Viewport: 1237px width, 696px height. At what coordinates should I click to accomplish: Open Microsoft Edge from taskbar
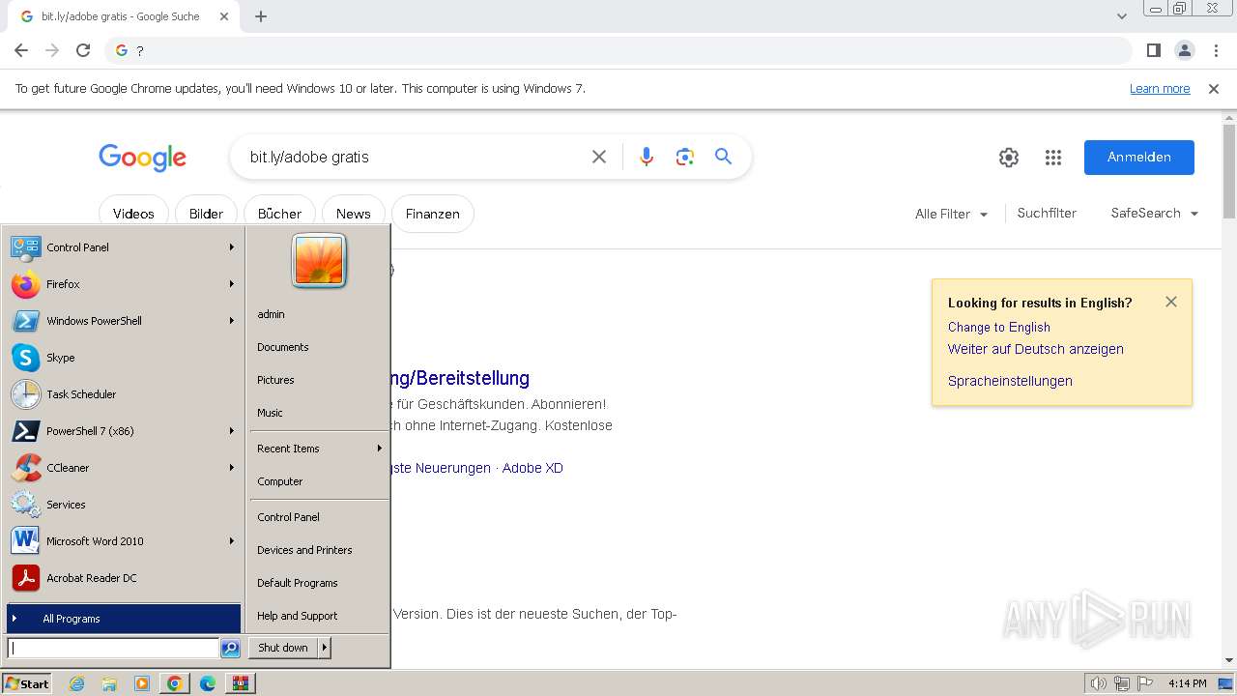pyautogui.click(x=207, y=683)
